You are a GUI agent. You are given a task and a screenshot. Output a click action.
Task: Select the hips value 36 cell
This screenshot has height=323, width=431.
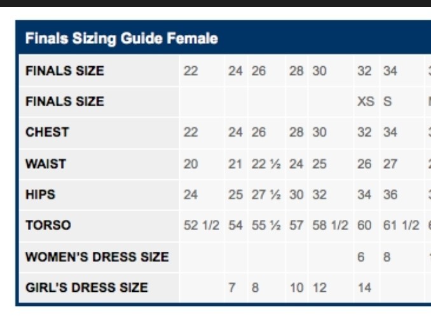point(390,195)
